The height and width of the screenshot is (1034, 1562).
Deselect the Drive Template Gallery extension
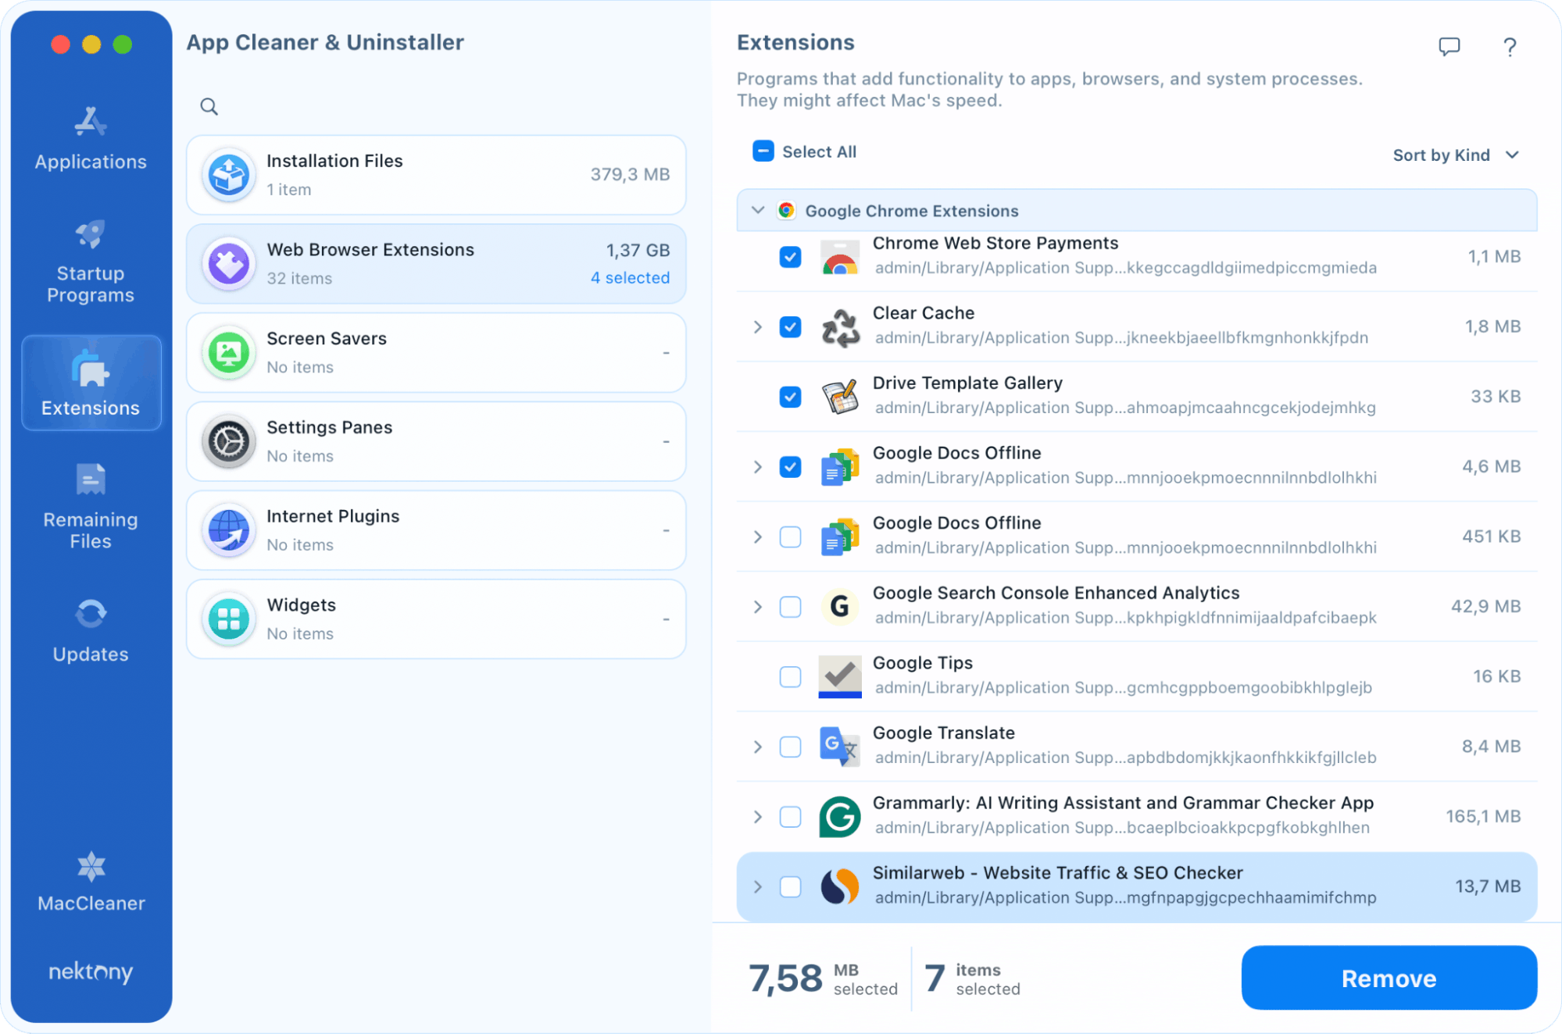pos(790,397)
